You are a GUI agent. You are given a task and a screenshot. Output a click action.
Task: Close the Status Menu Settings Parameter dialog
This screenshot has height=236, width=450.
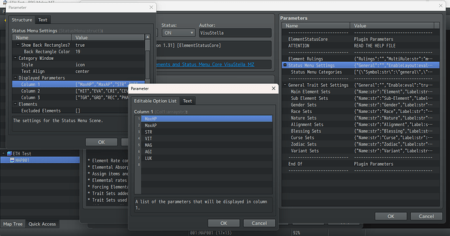tap(151, 7)
